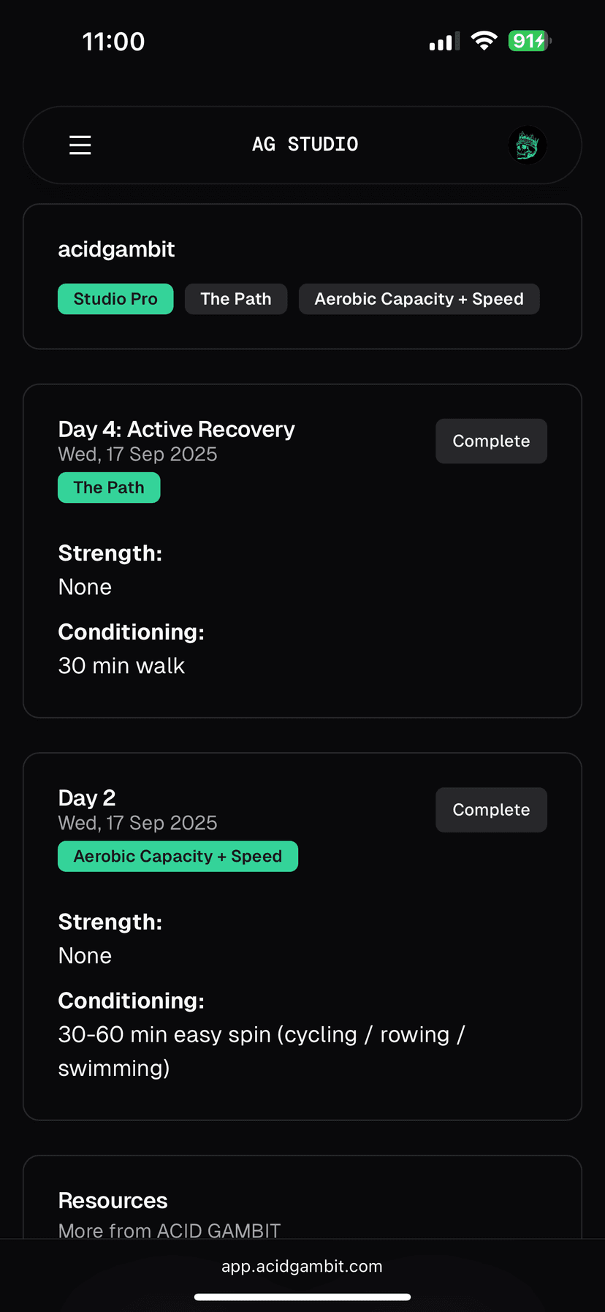The width and height of the screenshot is (605, 1312).
Task: Tap Aerobic Capacity + Speed tag on Day 2
Action: 178,857
